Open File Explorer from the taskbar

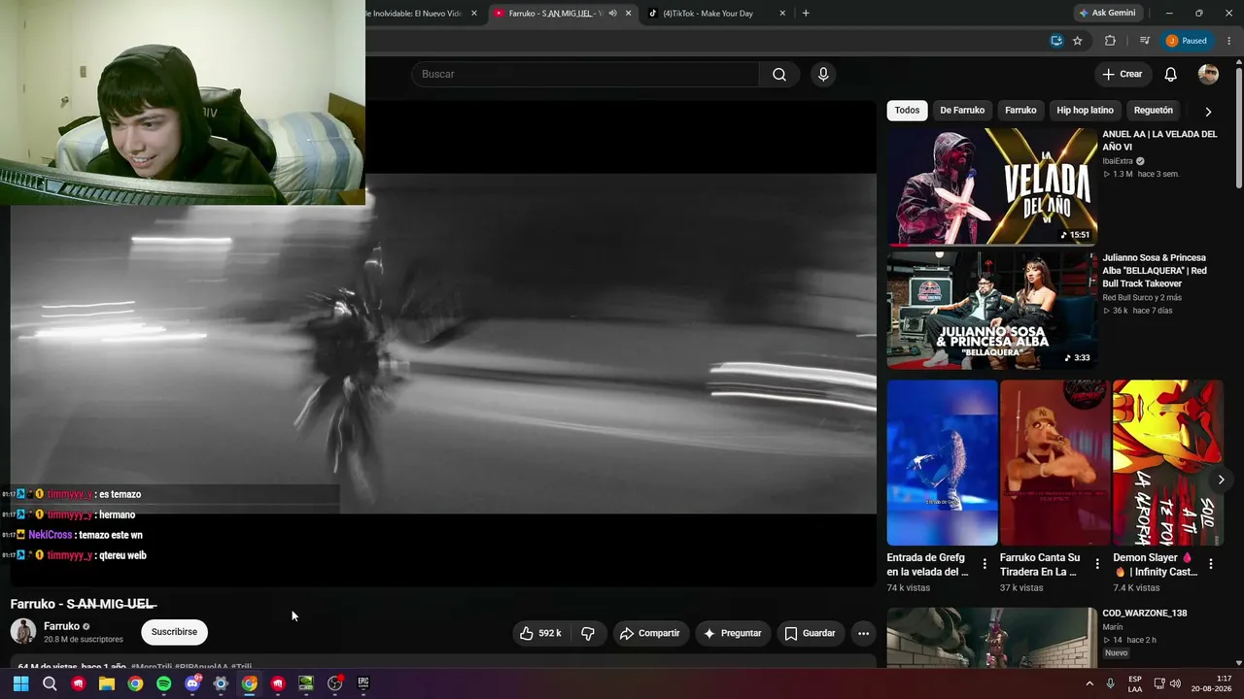click(107, 683)
